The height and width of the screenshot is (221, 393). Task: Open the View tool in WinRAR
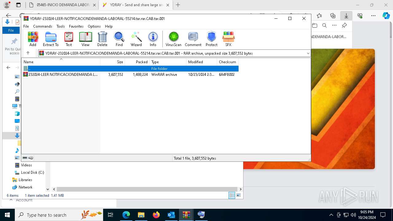pos(85,39)
